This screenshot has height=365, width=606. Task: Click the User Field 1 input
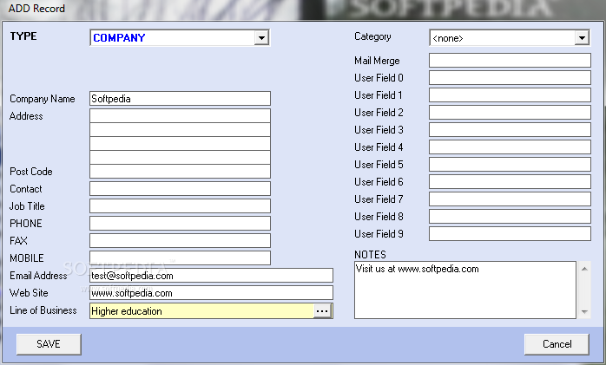(510, 95)
